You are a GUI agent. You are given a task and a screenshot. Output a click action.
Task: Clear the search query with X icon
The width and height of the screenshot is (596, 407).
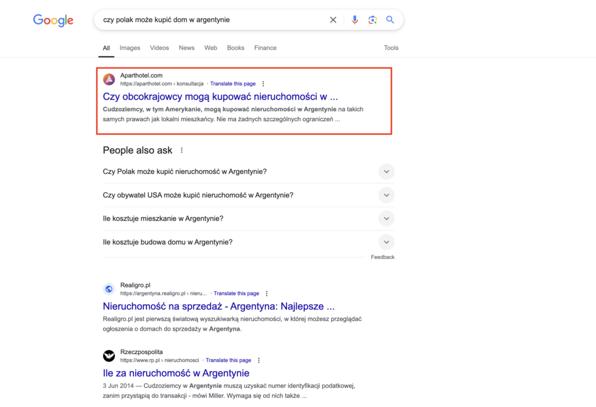click(333, 20)
